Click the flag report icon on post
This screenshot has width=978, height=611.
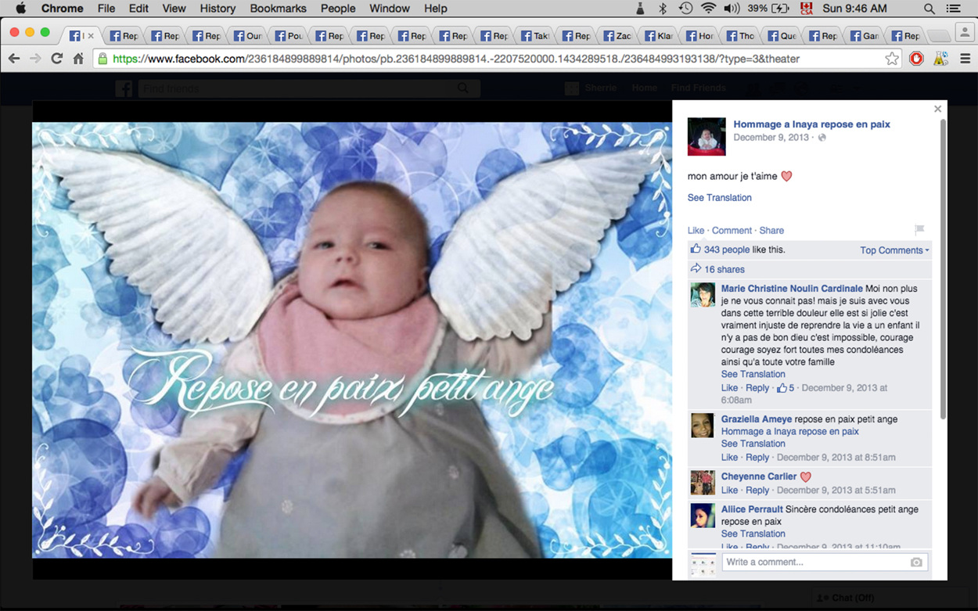click(x=919, y=229)
